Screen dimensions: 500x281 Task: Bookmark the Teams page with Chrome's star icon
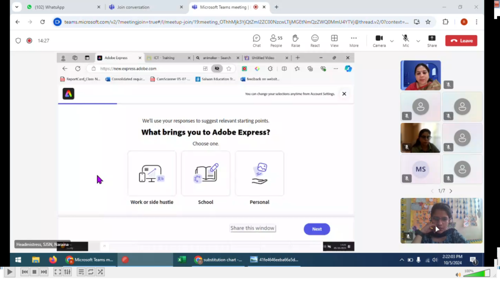pyautogui.click(x=428, y=22)
